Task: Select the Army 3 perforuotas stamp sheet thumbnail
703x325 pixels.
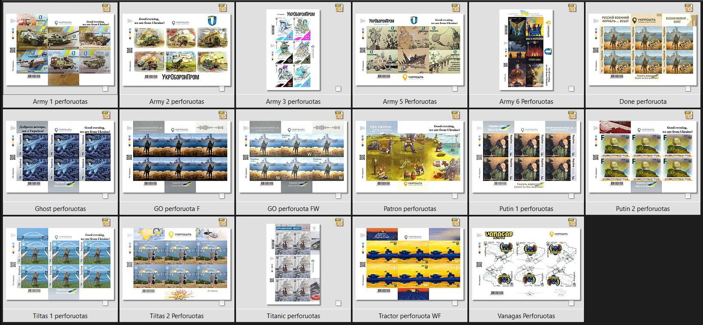Action: pos(293,50)
